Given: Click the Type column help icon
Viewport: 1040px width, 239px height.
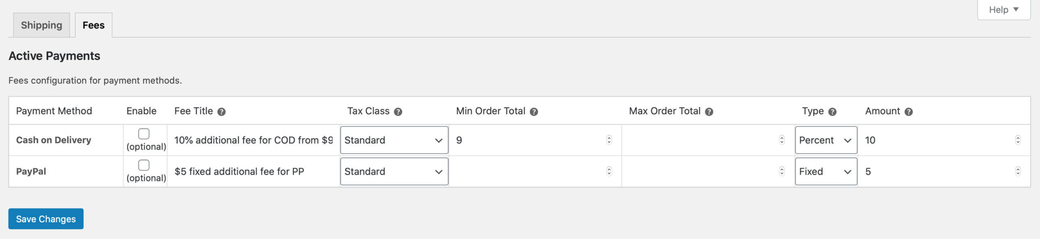Looking at the screenshot, I should (832, 112).
